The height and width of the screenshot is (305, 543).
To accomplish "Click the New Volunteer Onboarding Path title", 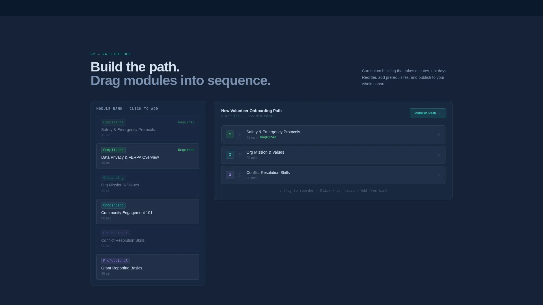I will tap(251, 111).
